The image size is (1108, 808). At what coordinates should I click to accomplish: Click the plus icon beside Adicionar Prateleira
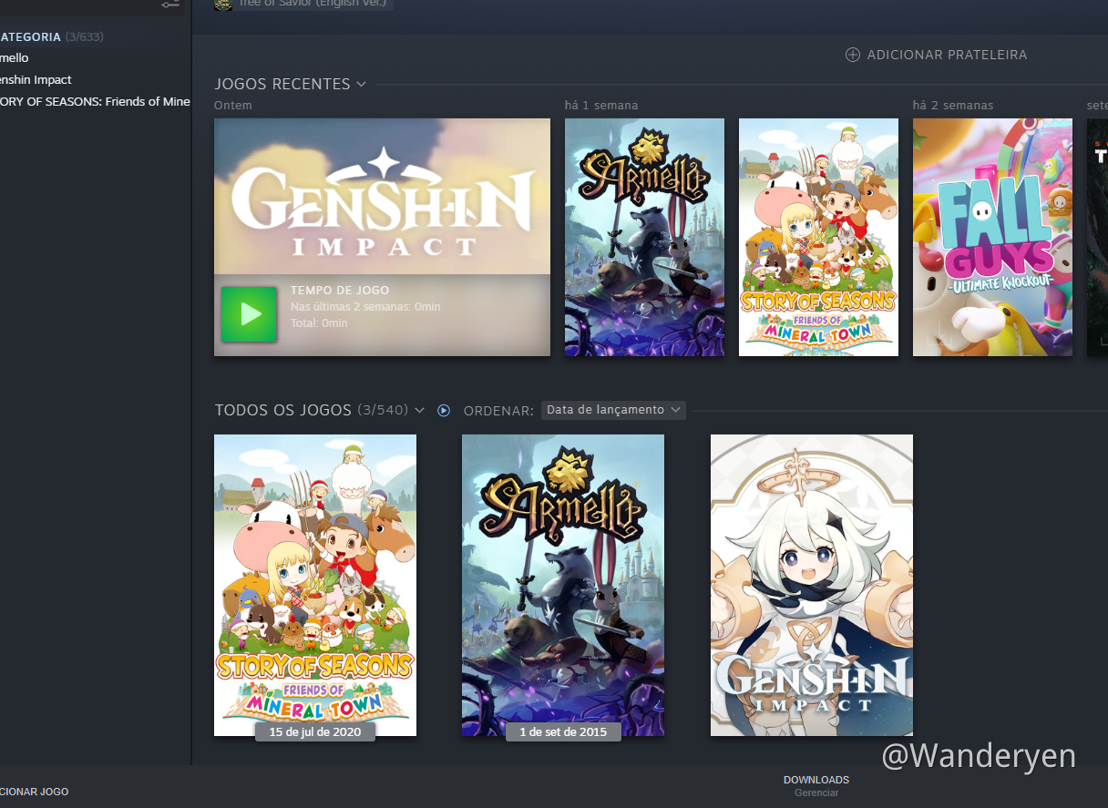(853, 55)
